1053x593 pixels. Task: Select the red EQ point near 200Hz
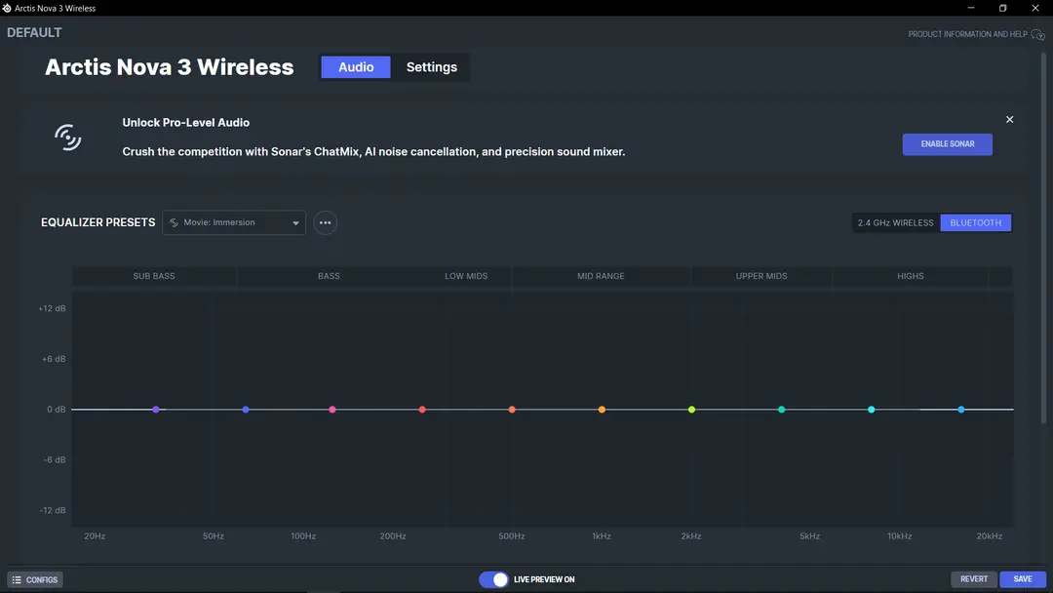pos(422,410)
